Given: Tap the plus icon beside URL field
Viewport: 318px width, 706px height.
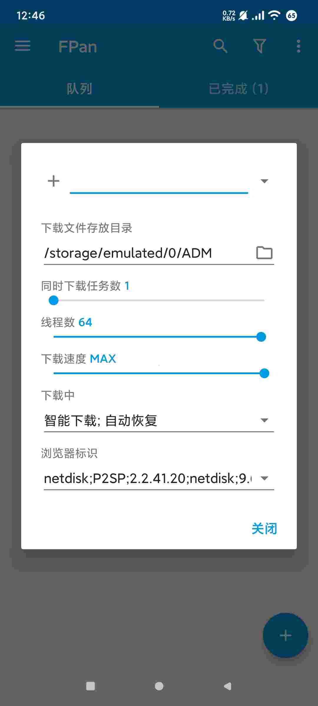Looking at the screenshot, I should pos(54,181).
